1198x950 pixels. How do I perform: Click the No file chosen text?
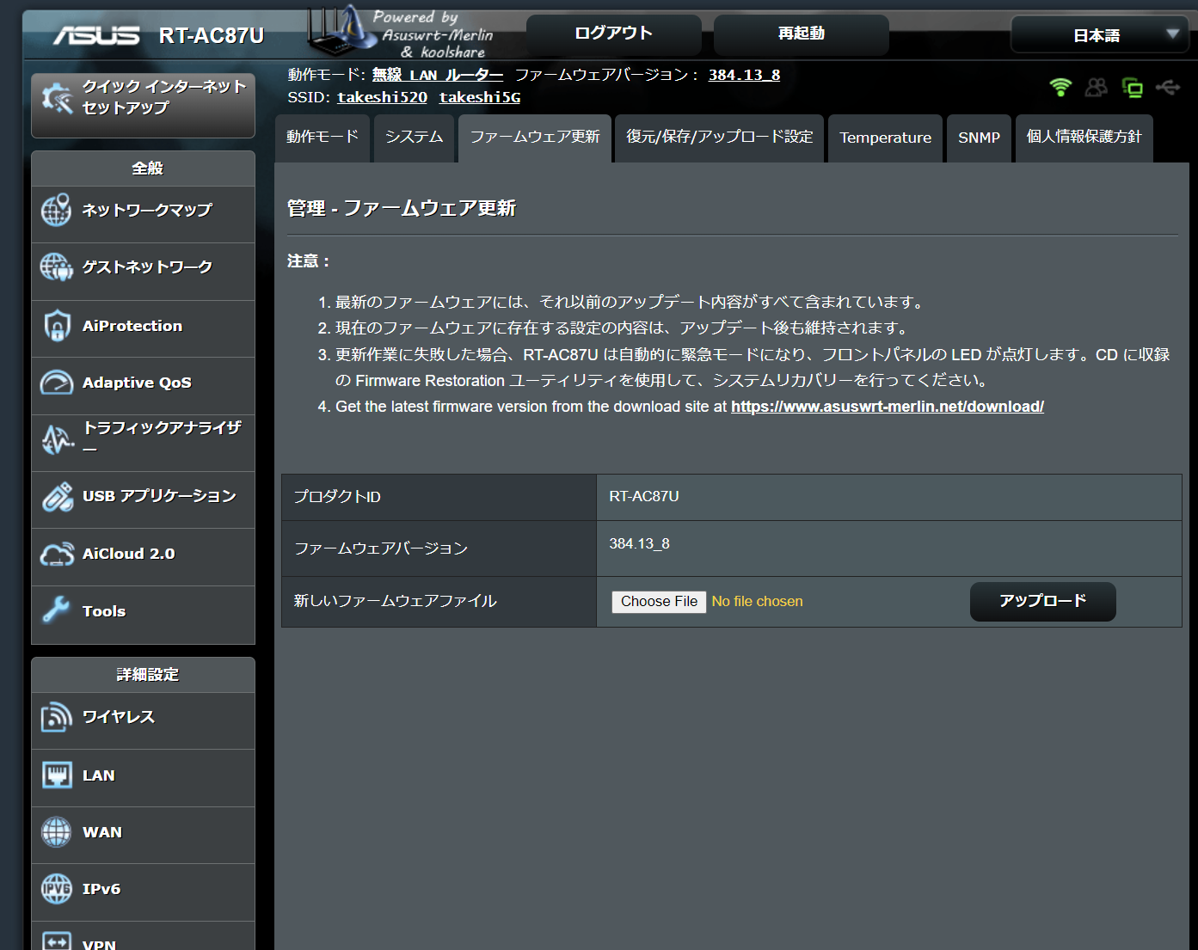coord(757,602)
